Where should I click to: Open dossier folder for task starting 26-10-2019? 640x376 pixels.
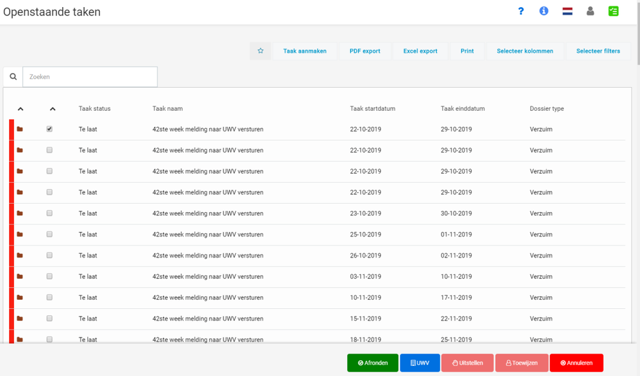(x=20, y=255)
